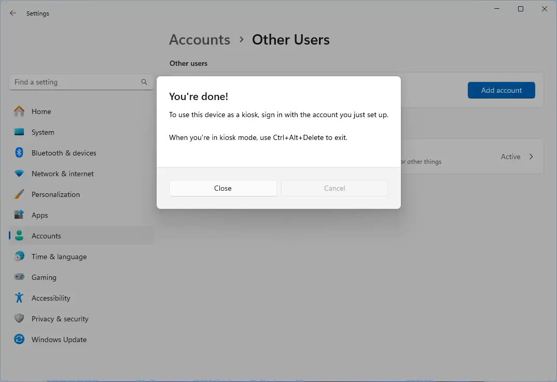Click the Accessibility figure icon

[x=19, y=298]
